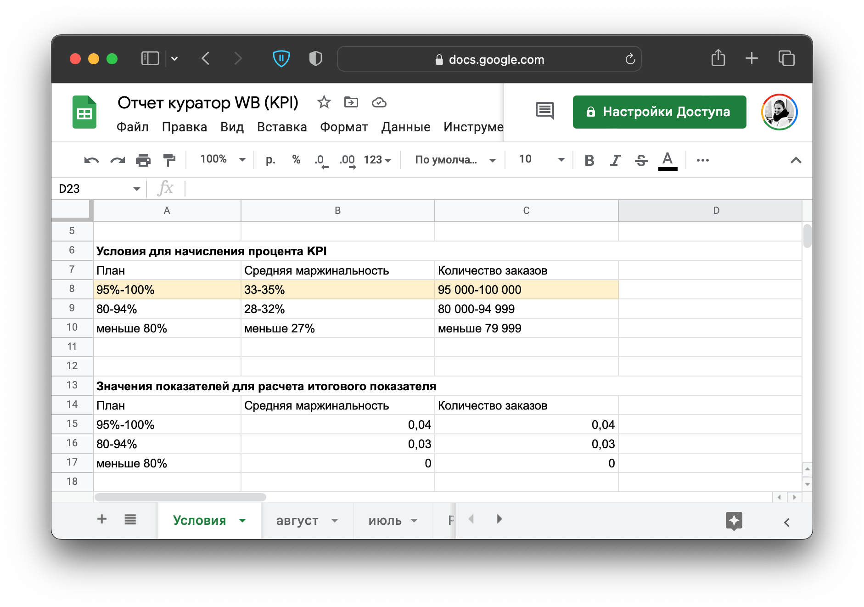Select the paint format roller icon

tap(169, 160)
